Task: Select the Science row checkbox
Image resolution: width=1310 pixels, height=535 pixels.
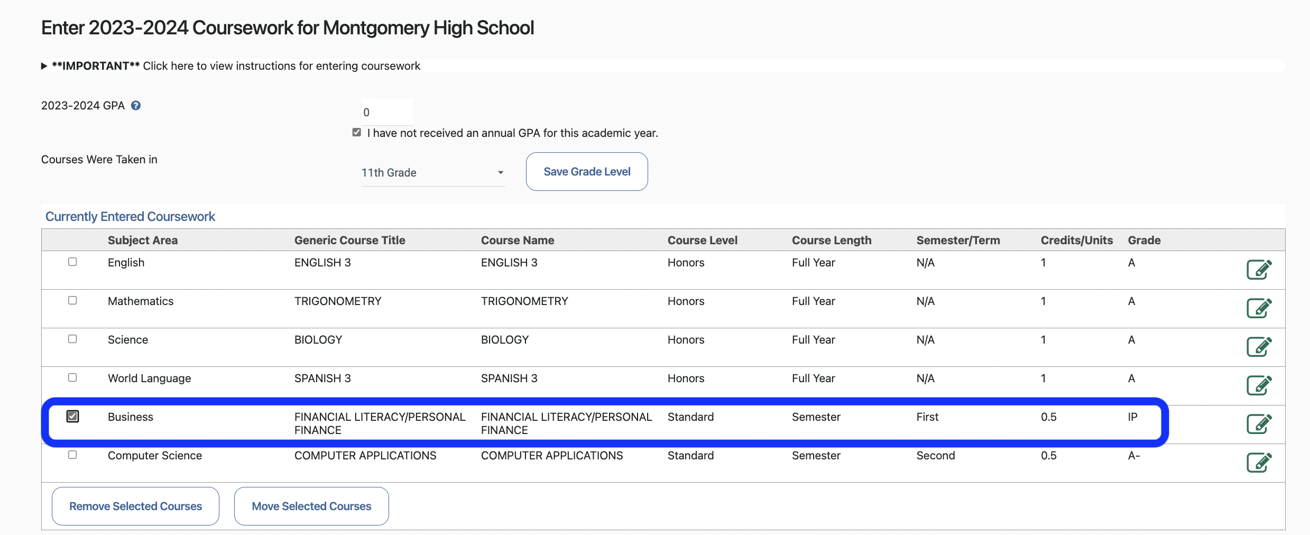Action: 72,339
